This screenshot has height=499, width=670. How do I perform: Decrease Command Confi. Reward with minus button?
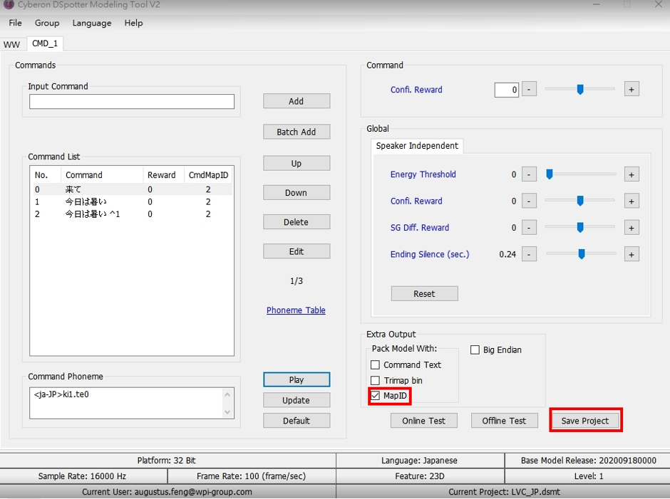[x=529, y=90]
